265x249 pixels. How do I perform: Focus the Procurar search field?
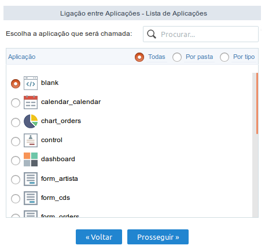pos(201,34)
